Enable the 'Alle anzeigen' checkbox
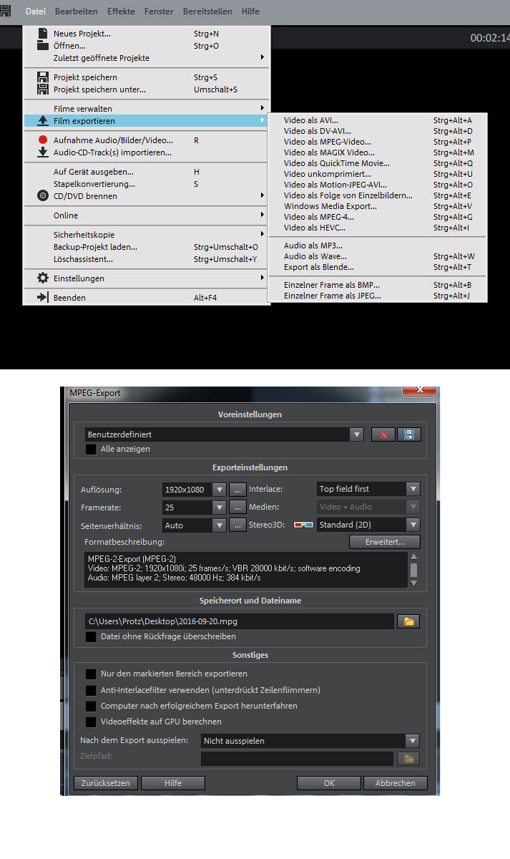The width and height of the screenshot is (510, 859). pyautogui.click(x=91, y=450)
